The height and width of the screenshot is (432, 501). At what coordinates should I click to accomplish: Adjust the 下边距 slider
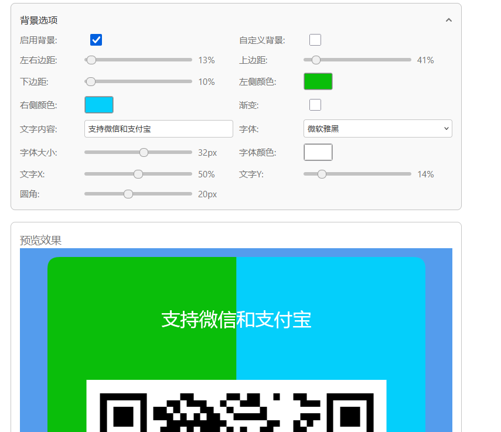[x=138, y=81]
